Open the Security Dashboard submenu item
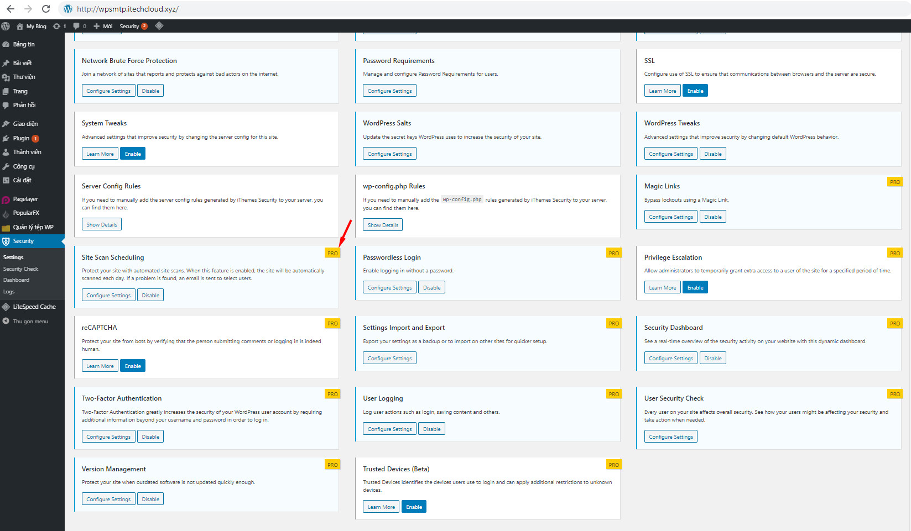911x531 pixels. click(16, 280)
